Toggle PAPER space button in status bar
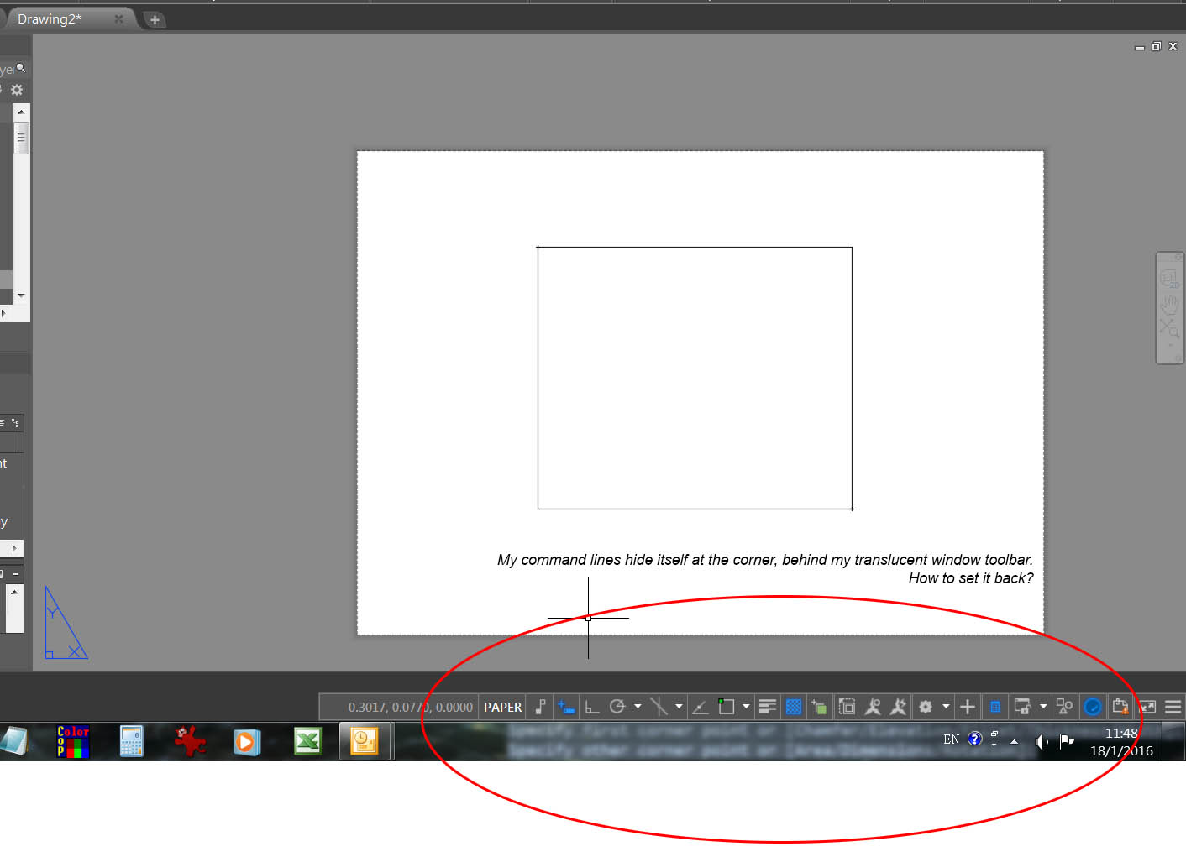 coord(502,708)
